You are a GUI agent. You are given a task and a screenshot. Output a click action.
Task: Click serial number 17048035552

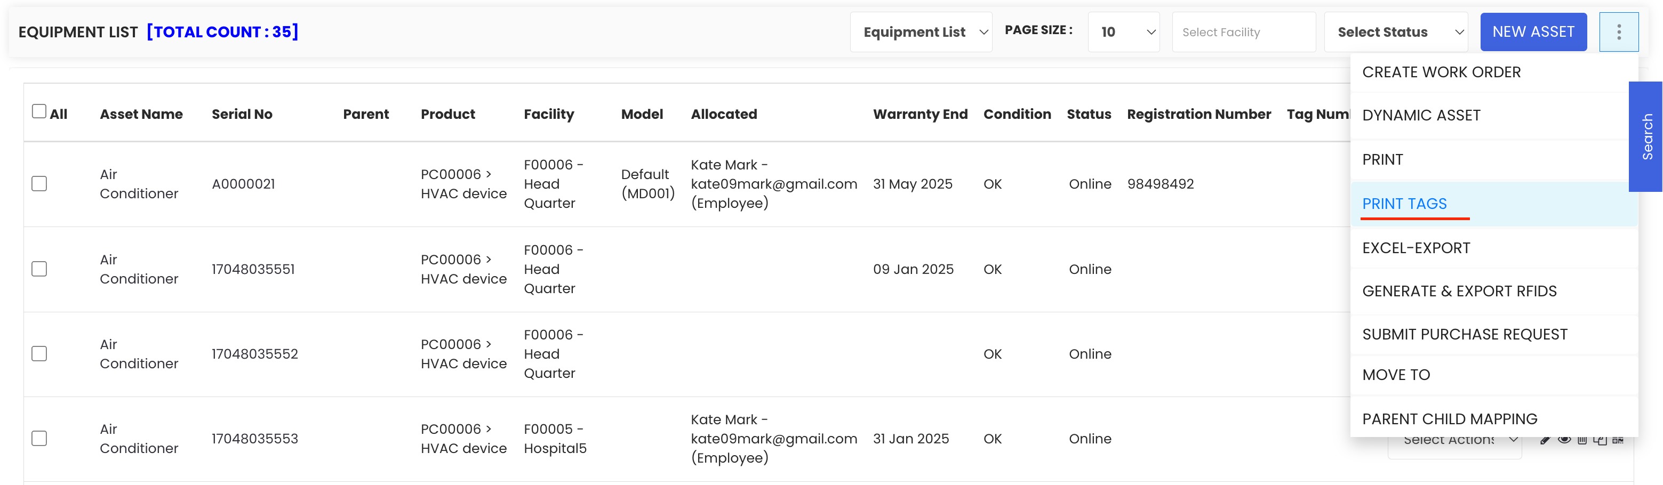pyautogui.click(x=255, y=354)
